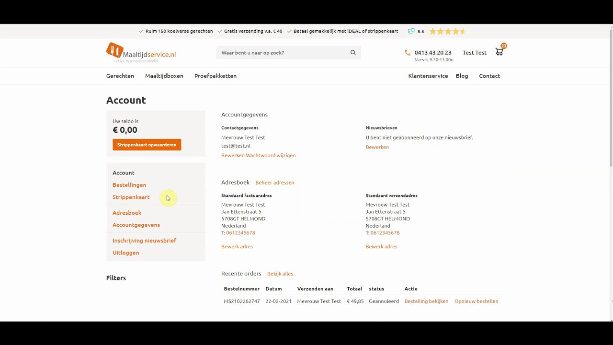Screen dimensions: 613x345
Task: Click the shipping address phone number
Action: (x=385, y=233)
